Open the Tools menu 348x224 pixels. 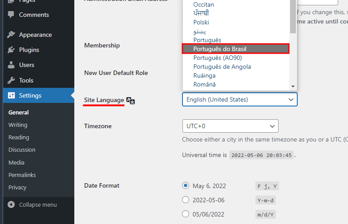coord(39,80)
